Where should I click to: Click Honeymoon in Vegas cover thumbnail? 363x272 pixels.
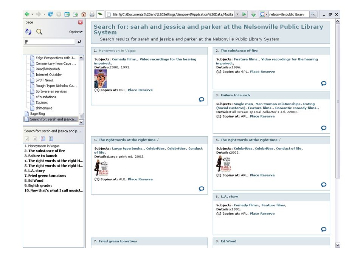pyautogui.click(x=101, y=79)
